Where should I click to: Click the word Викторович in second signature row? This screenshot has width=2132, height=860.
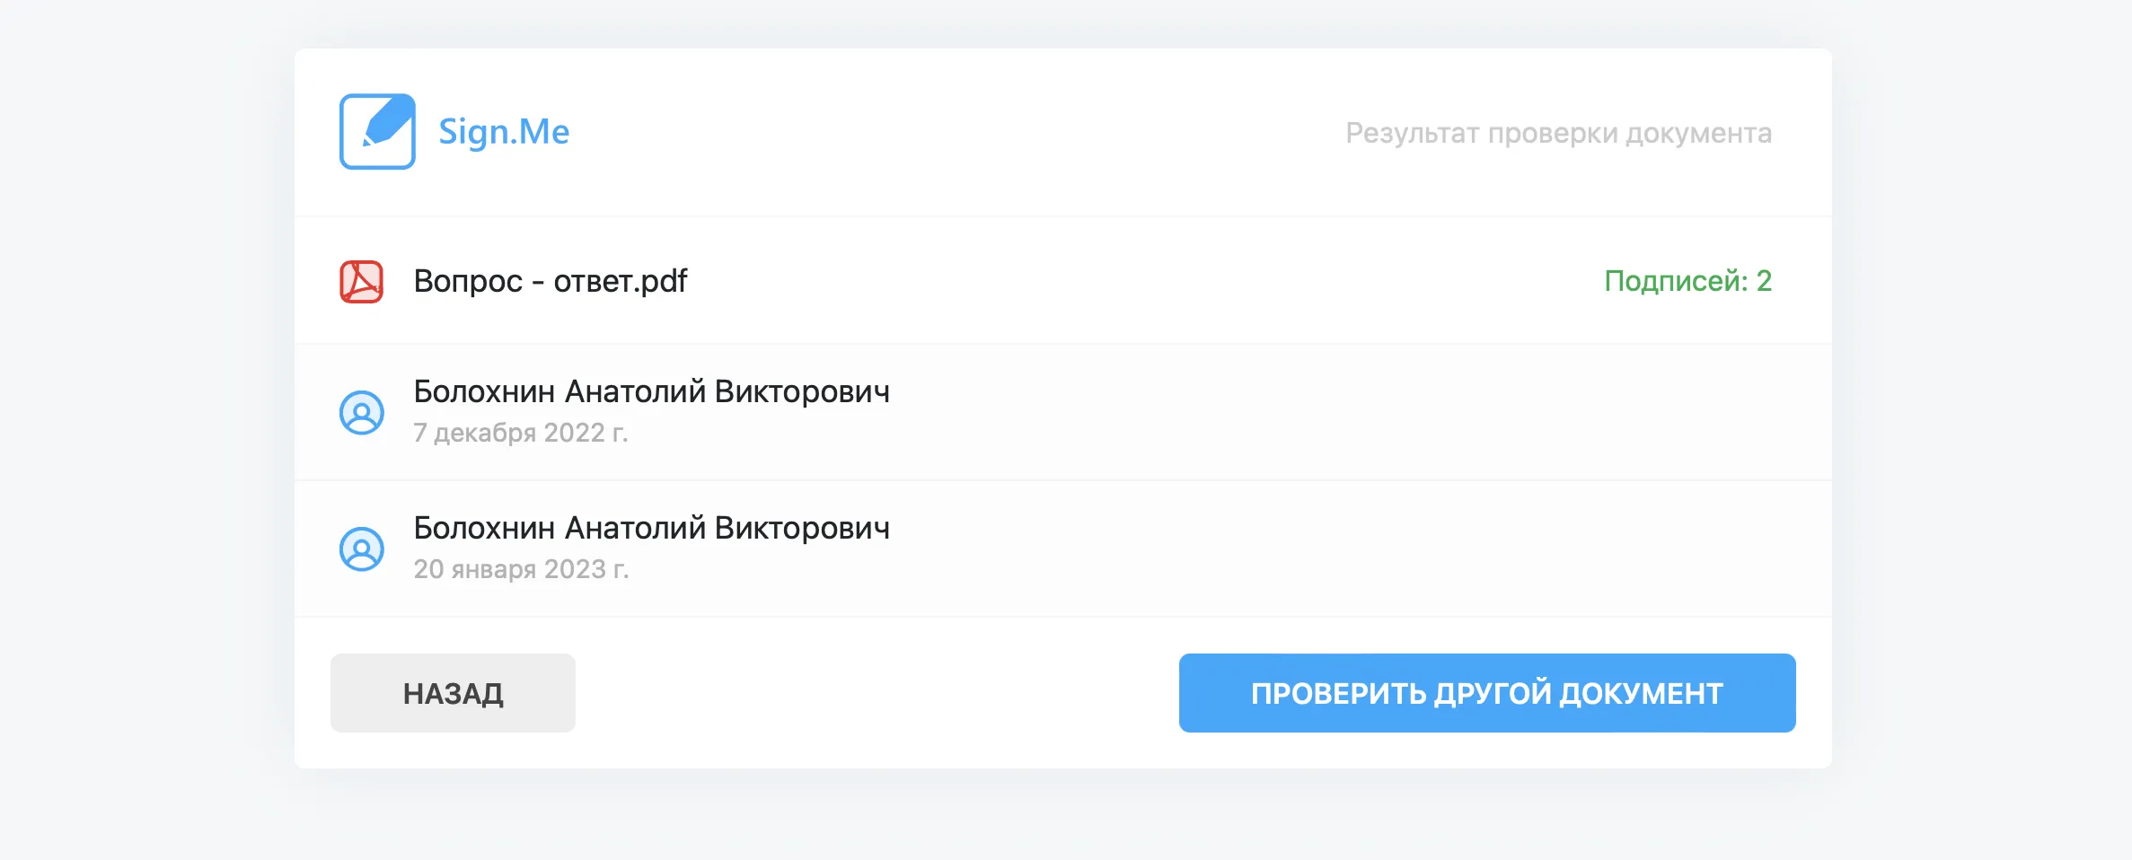click(803, 528)
